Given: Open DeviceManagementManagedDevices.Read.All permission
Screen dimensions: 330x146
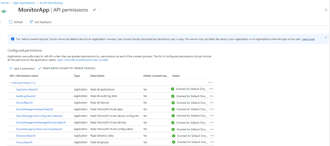Looking at the screenshot, I should tap(41, 123).
